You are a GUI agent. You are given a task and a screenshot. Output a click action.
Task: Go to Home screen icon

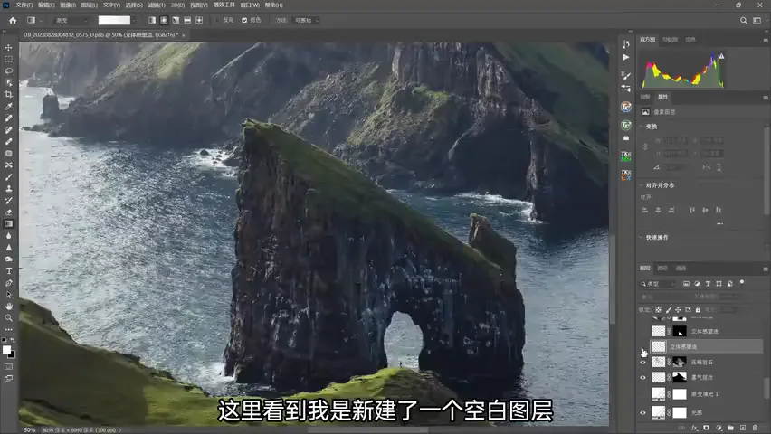tap(13, 20)
